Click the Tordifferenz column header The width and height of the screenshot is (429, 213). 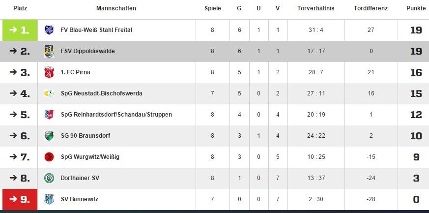[371, 8]
